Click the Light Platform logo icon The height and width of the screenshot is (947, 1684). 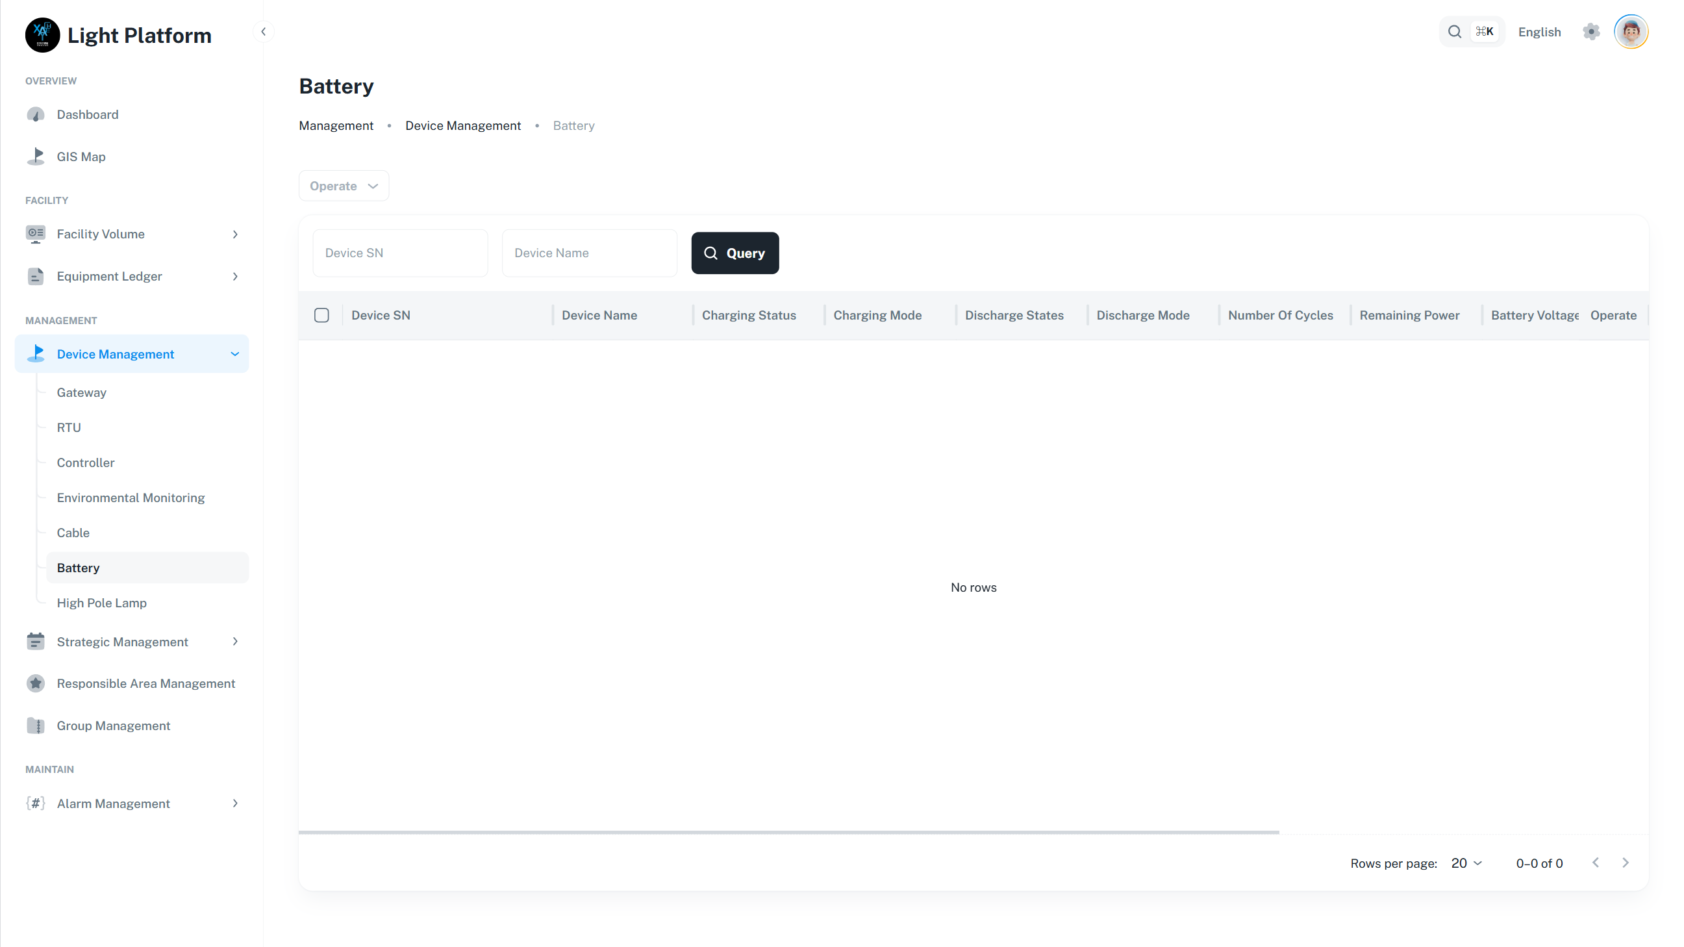click(42, 34)
